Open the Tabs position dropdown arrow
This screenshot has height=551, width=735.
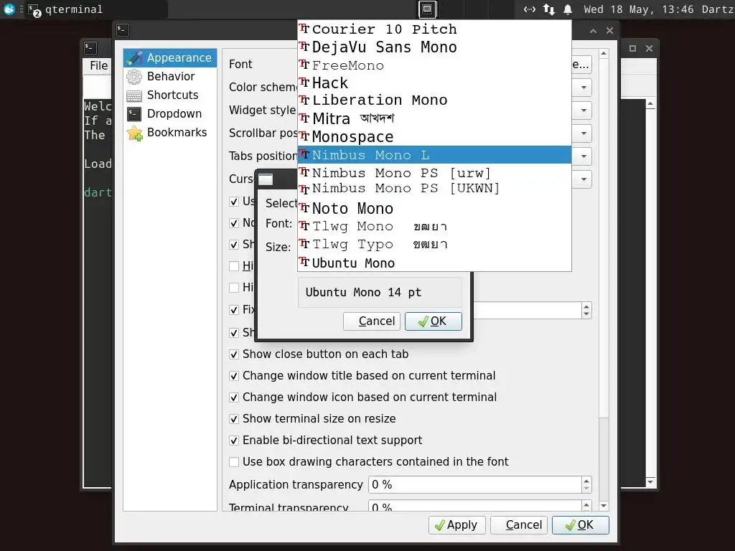point(584,156)
